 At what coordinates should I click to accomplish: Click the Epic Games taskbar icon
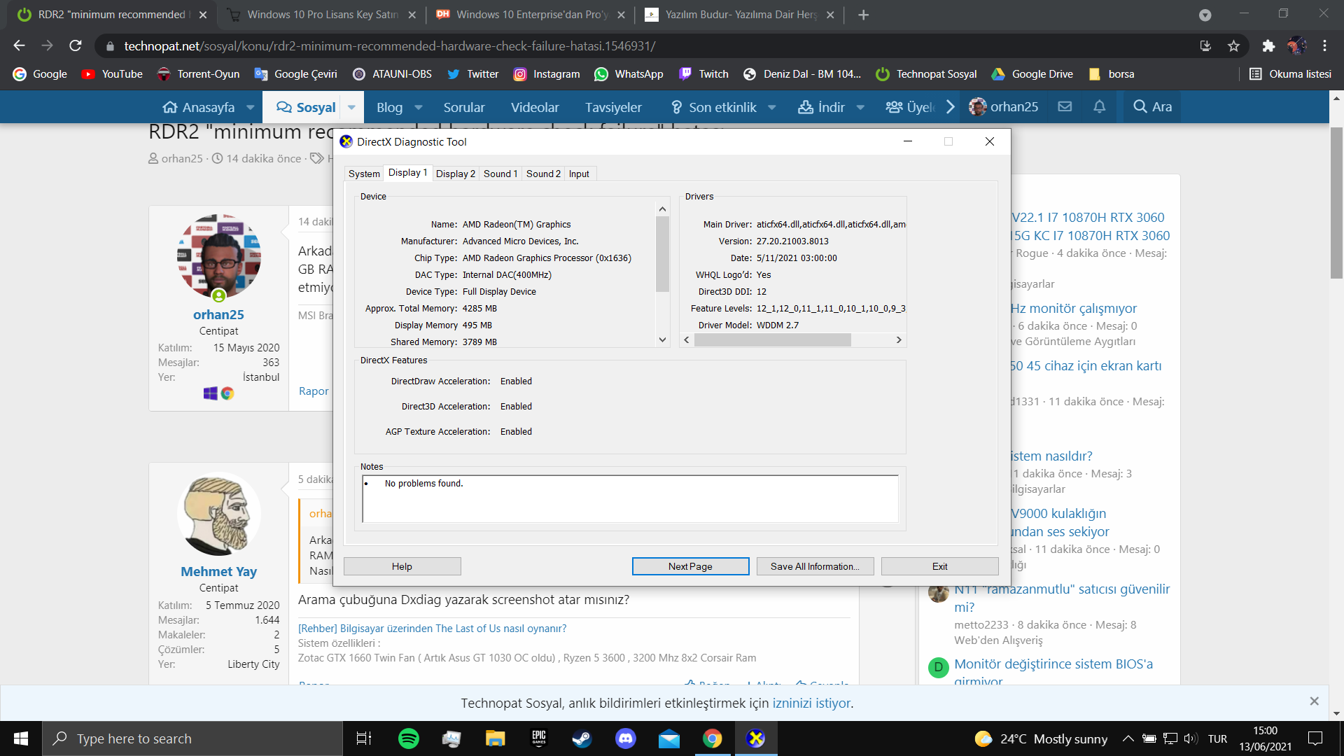[538, 738]
